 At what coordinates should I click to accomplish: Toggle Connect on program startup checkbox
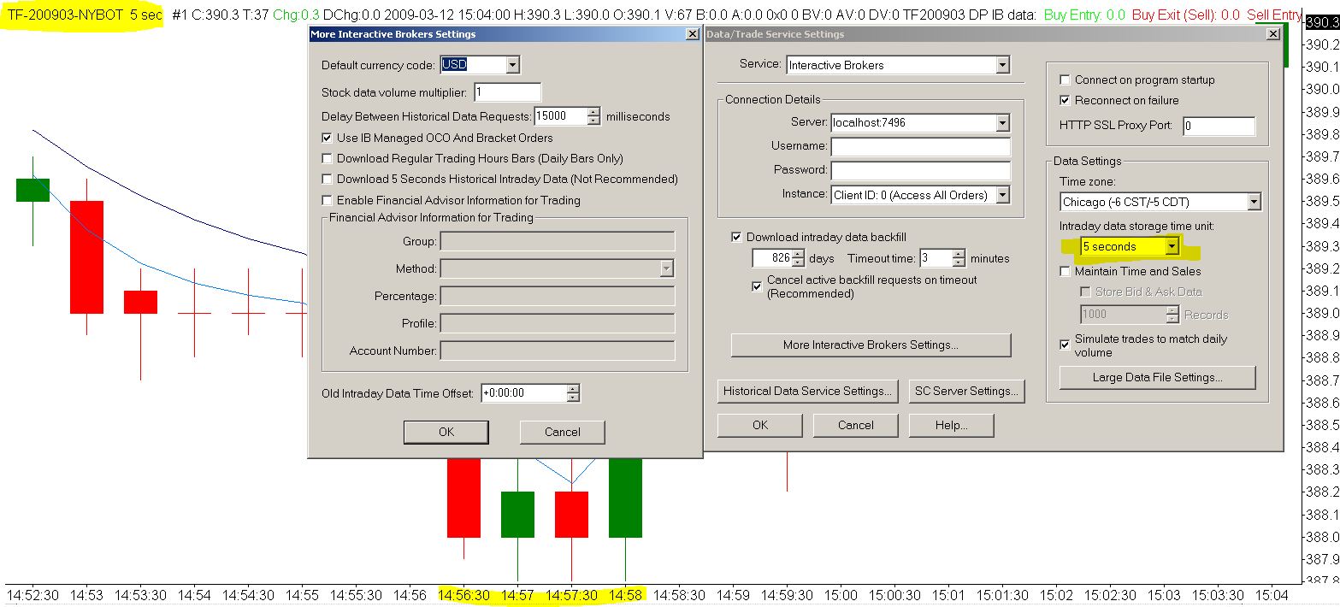1066,80
